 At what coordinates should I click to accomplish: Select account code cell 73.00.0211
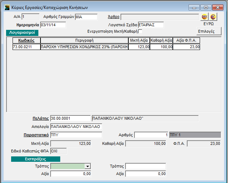pyautogui.click(x=27, y=47)
